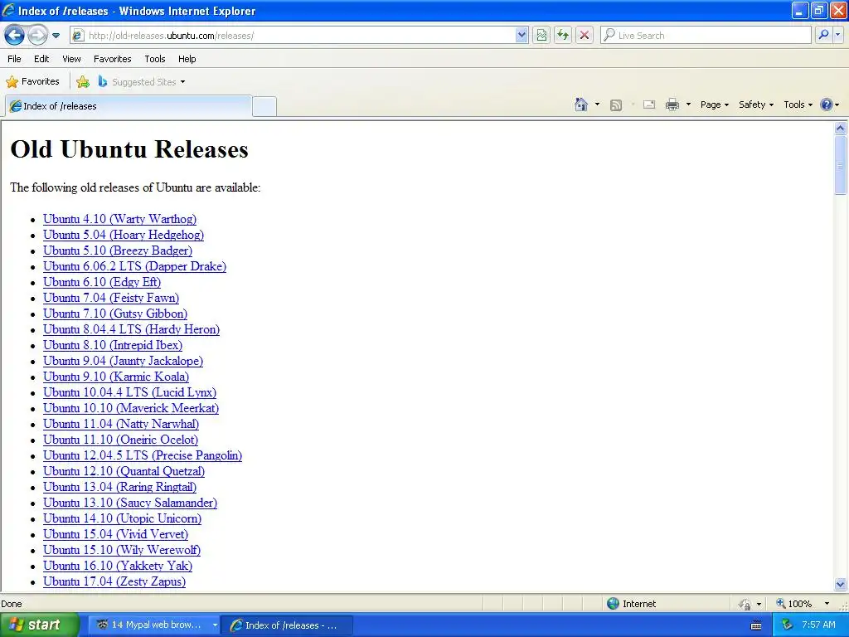Open the Help menu
The width and height of the screenshot is (849, 637).
coord(187,59)
